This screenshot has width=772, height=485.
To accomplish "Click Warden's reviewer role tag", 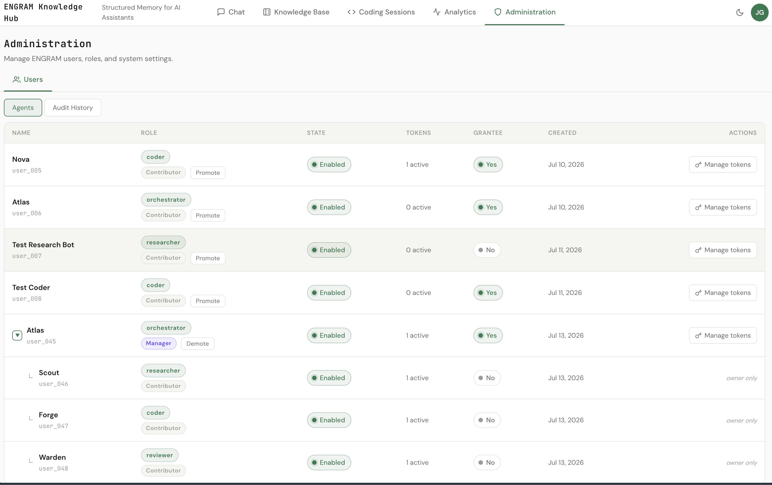I will pyautogui.click(x=160, y=455).
